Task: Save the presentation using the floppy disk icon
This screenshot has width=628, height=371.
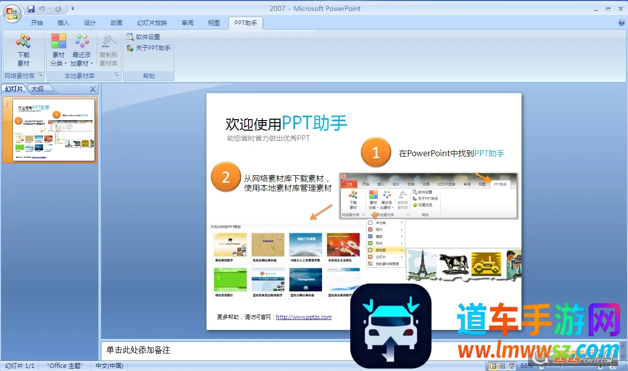Action: tap(31, 9)
